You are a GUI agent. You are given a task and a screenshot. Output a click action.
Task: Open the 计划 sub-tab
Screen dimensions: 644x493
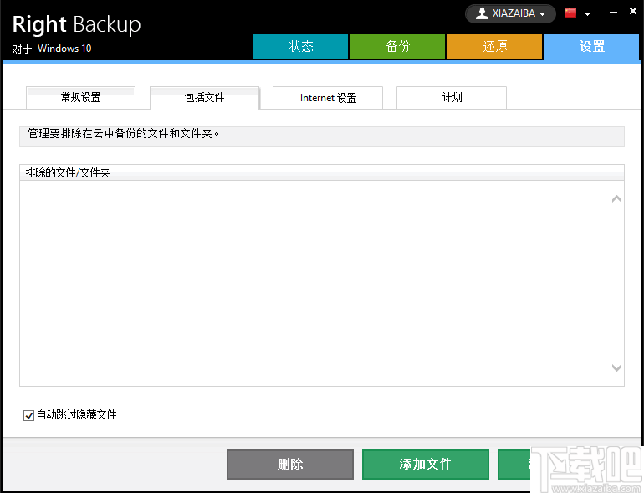point(452,98)
